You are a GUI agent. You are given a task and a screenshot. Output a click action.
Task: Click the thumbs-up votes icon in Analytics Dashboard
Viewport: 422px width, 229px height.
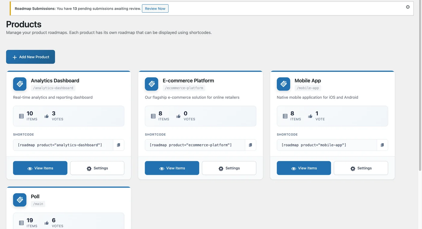(46, 116)
